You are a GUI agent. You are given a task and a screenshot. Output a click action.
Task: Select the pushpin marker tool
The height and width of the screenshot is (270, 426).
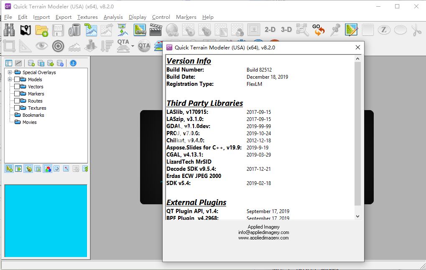click(335, 30)
